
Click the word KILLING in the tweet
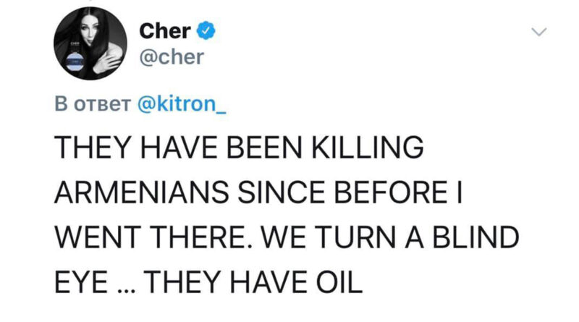365,149
